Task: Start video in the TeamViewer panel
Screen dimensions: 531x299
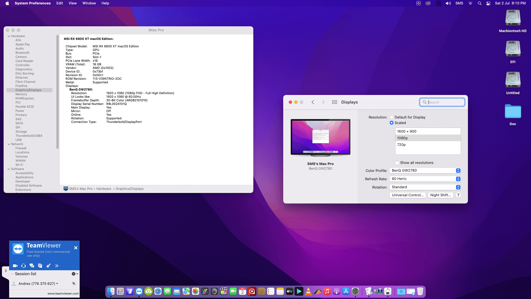Action: pyautogui.click(x=15, y=266)
